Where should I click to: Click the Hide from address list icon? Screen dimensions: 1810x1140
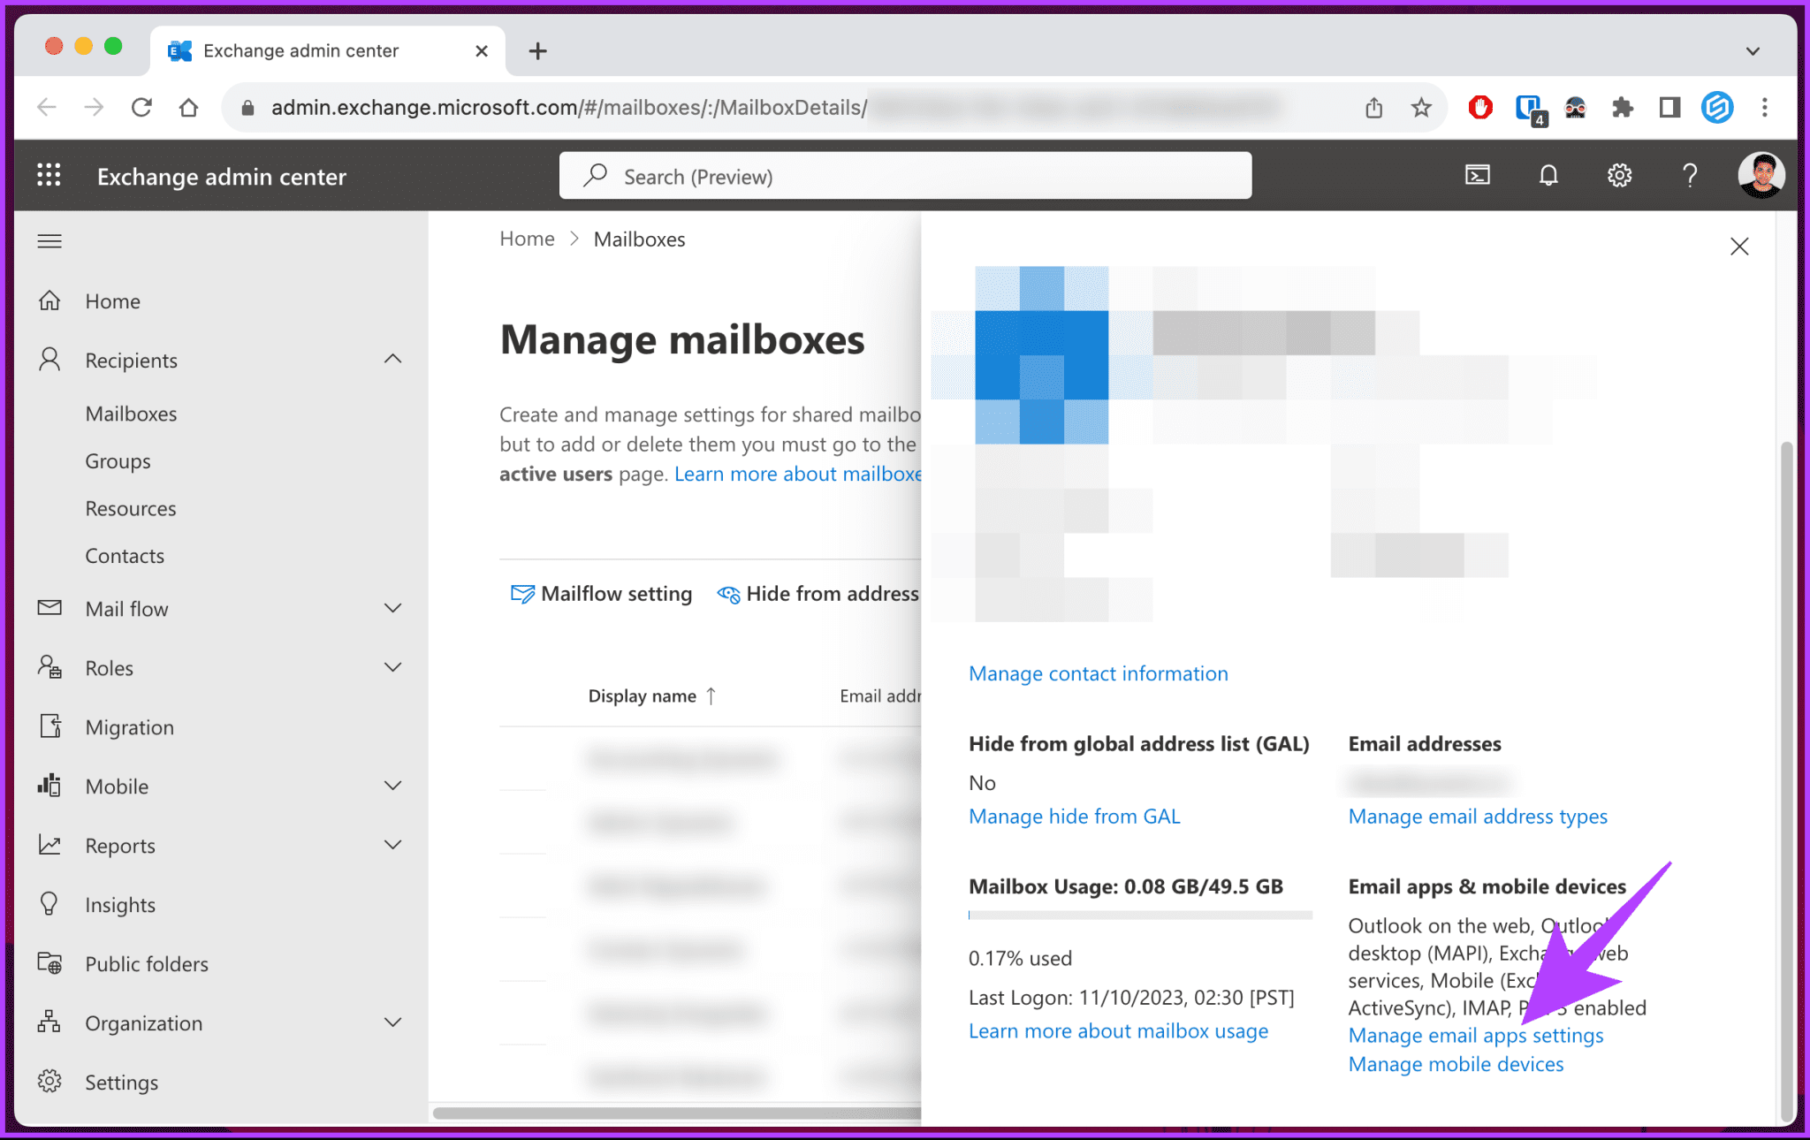728,594
